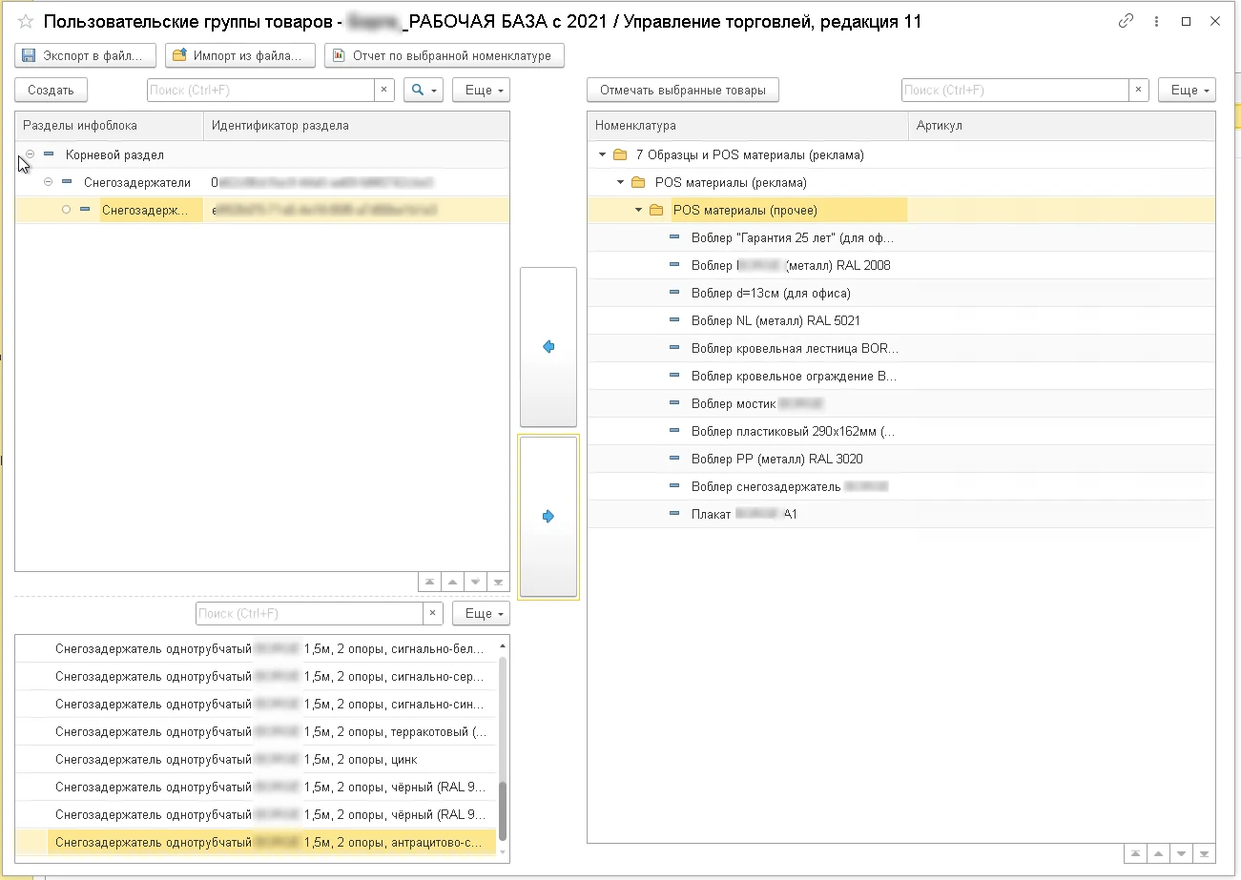Screen dimensions: 1241x880
Task: Click the Экспорт в файл button
Action: pos(86,56)
